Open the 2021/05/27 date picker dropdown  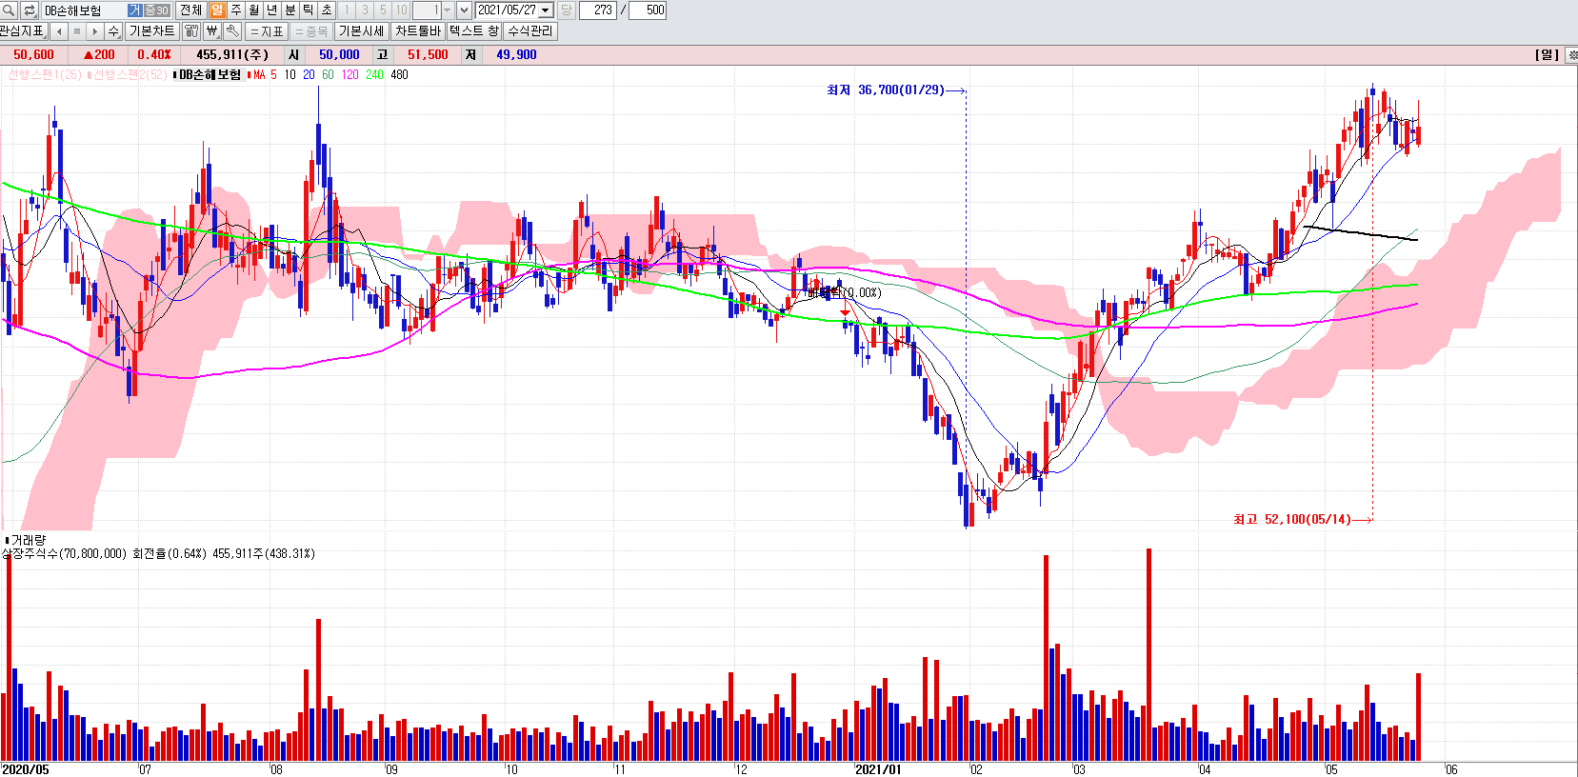pyautogui.click(x=546, y=10)
